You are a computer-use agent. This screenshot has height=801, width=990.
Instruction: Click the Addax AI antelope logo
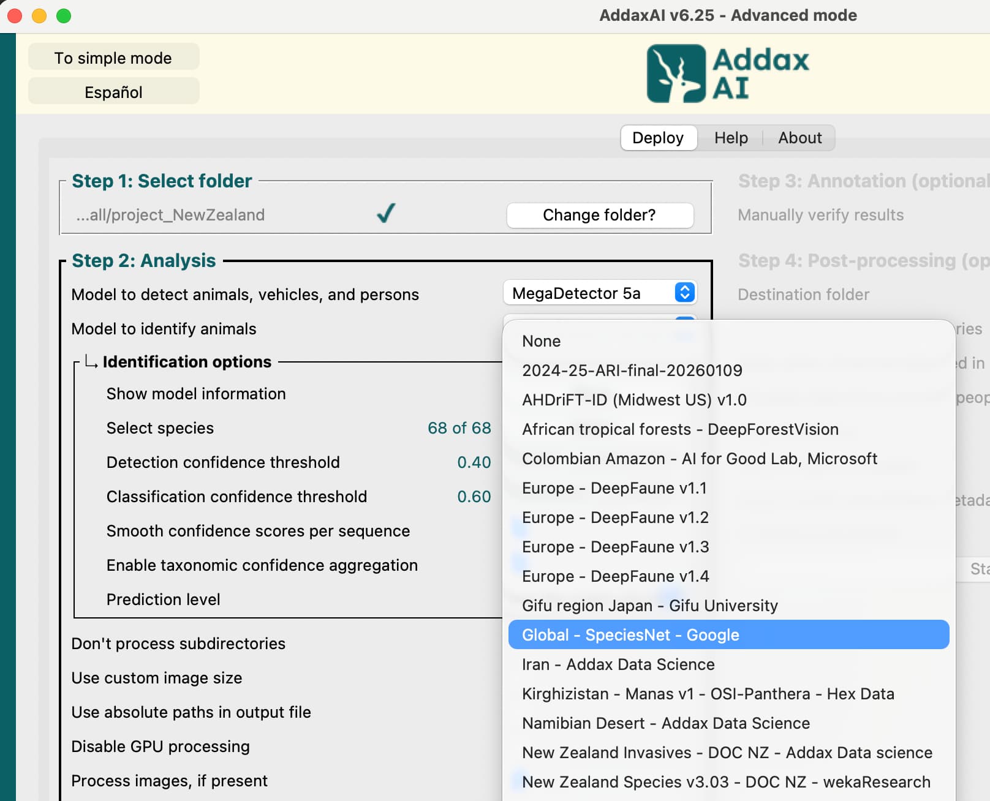tap(676, 73)
